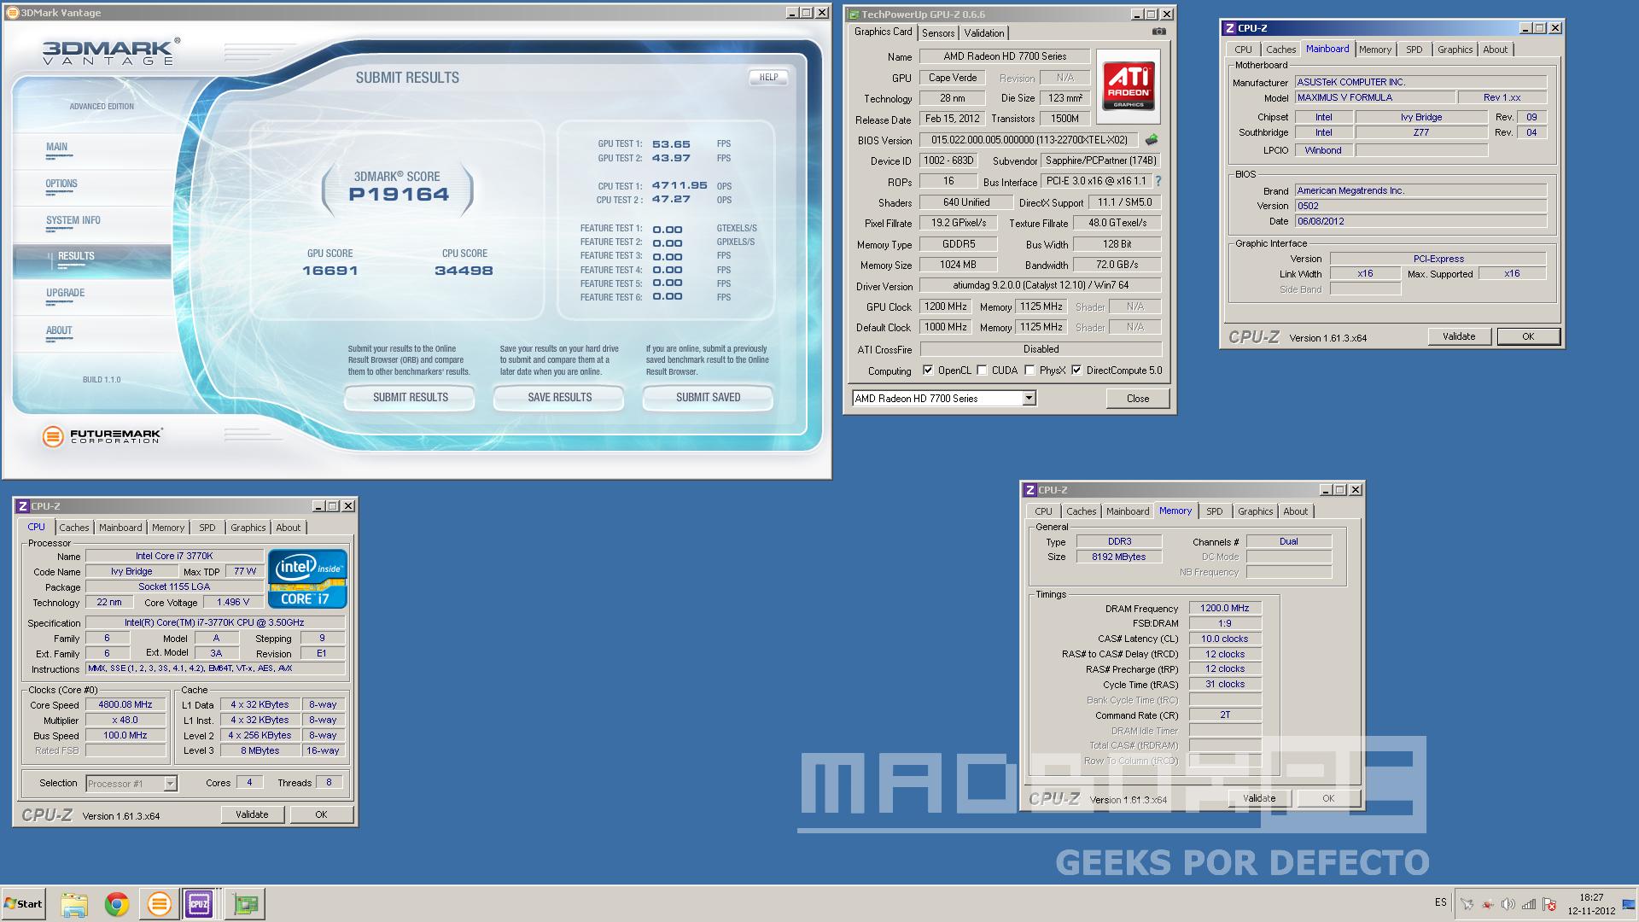Open Windows Explorer from the taskbar
The image size is (1639, 922).
(x=74, y=904)
